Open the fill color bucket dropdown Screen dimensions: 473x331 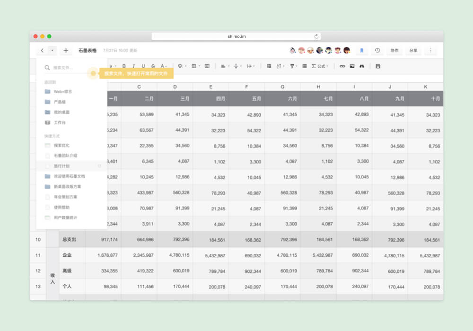point(182,66)
